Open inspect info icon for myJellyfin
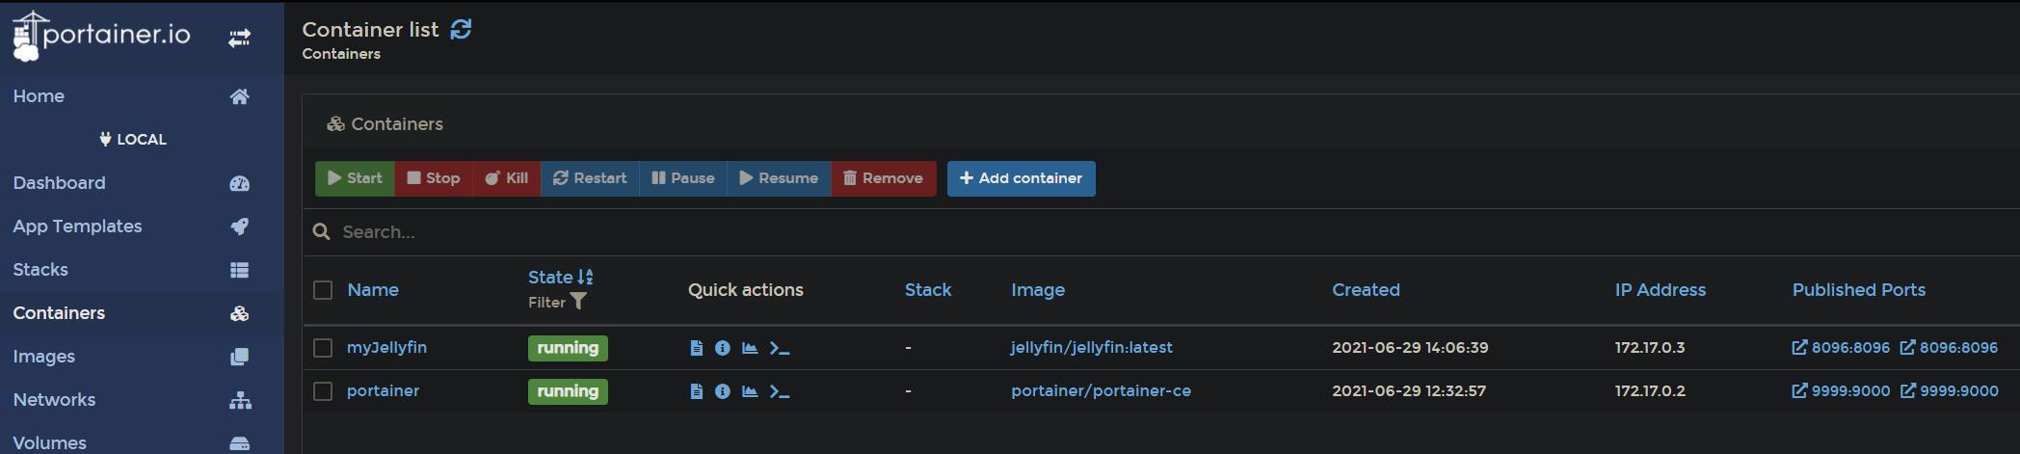The image size is (2020, 454). point(722,348)
